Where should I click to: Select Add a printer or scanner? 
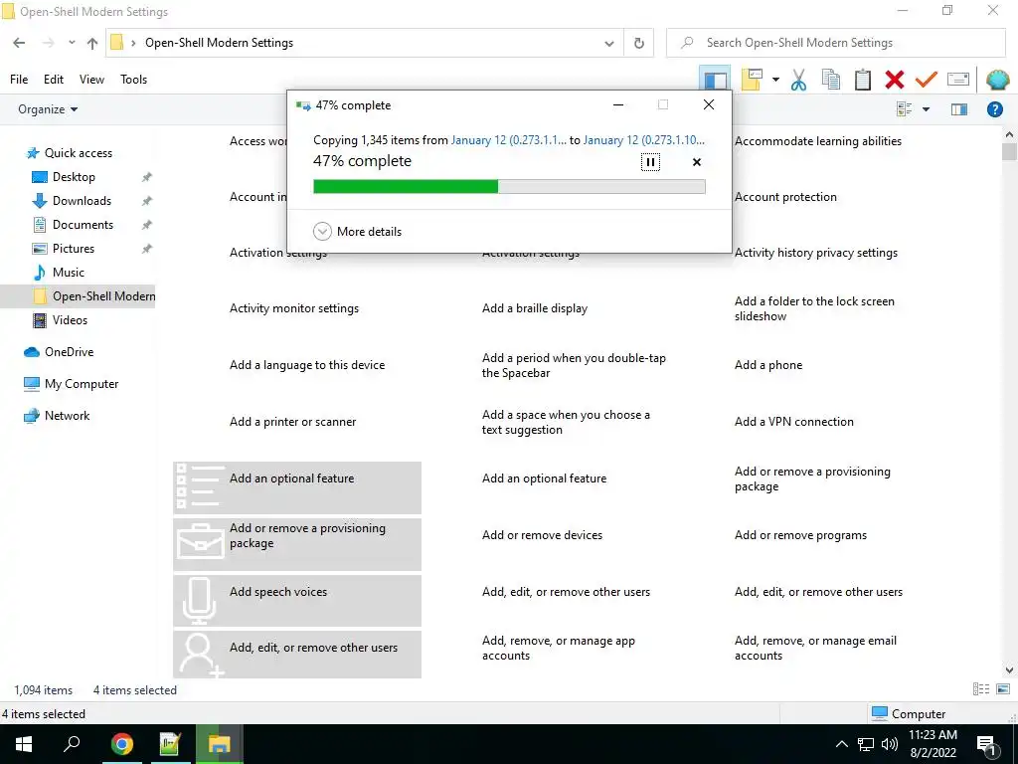[x=293, y=422]
